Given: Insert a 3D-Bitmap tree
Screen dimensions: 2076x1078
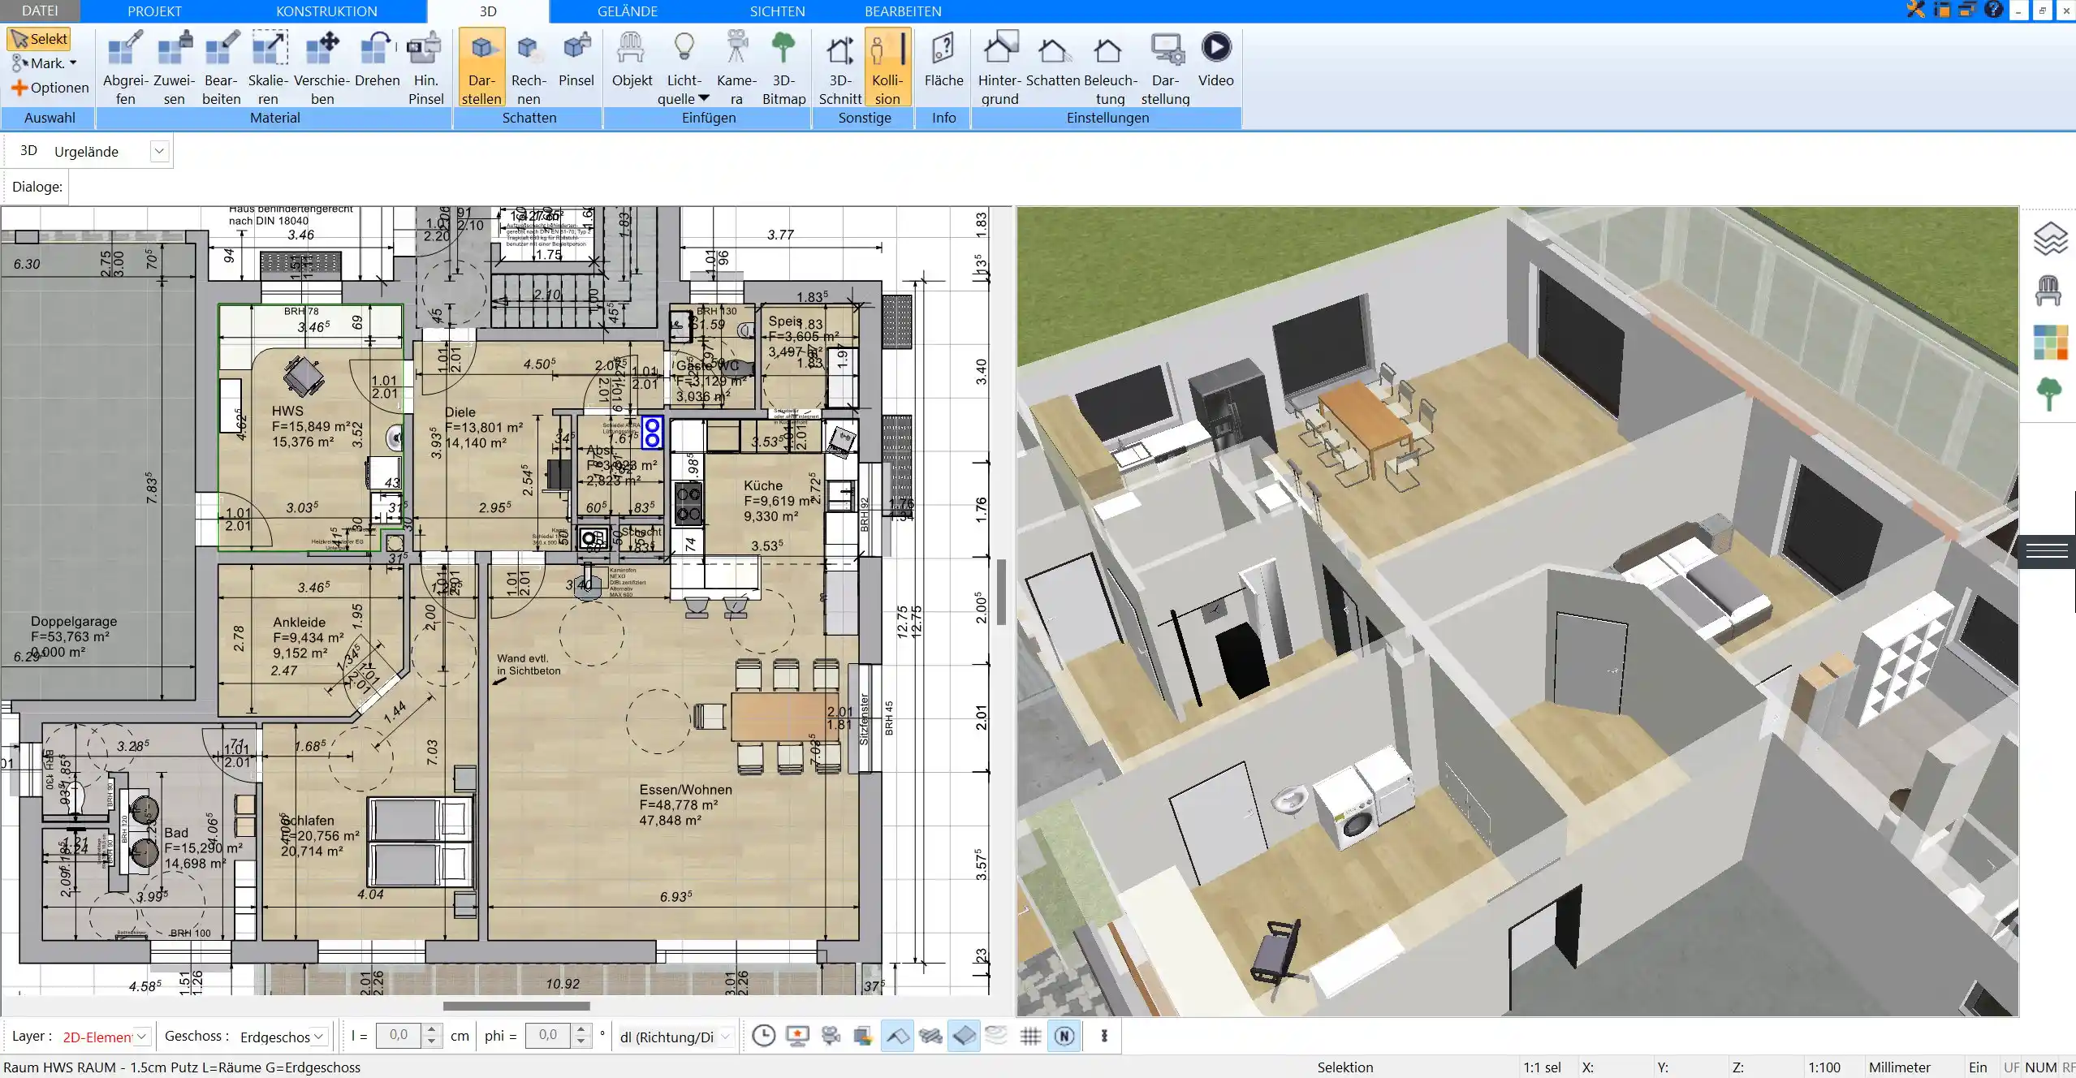Looking at the screenshot, I should click(783, 68).
